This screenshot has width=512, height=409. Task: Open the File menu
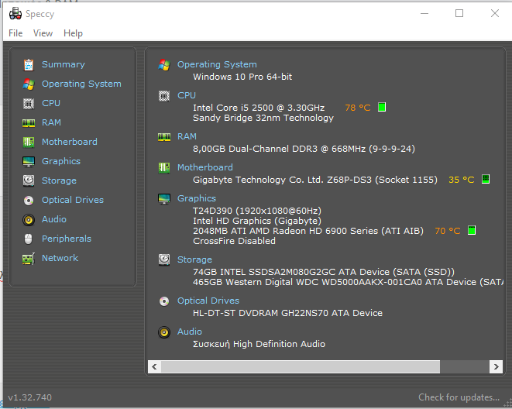(x=15, y=33)
